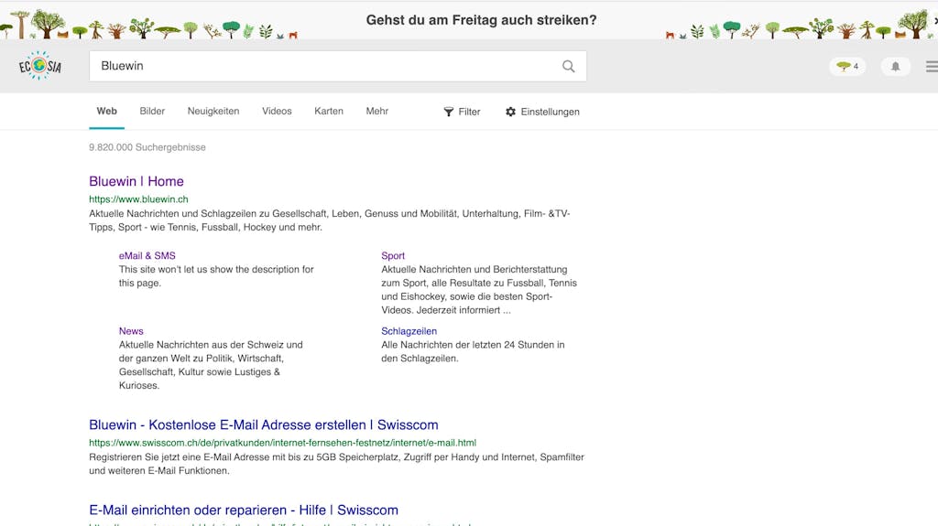Open Einstellungen settings
Image resolution: width=938 pixels, height=526 pixels.
click(x=542, y=112)
